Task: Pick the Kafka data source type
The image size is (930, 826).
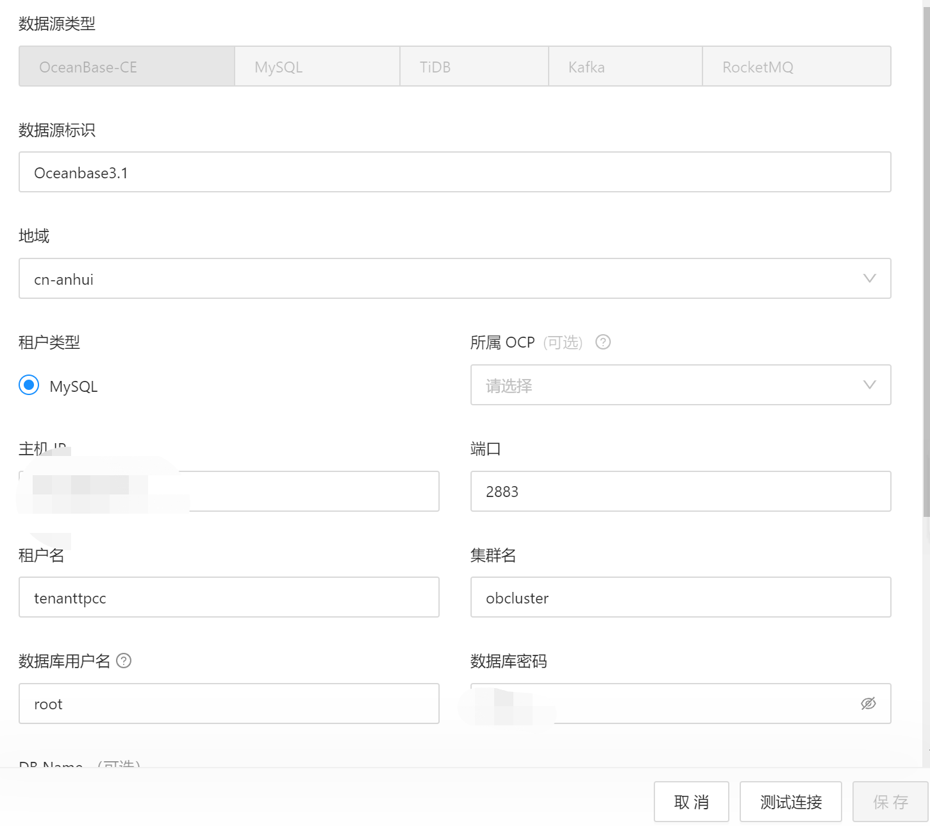Action: pyautogui.click(x=626, y=66)
